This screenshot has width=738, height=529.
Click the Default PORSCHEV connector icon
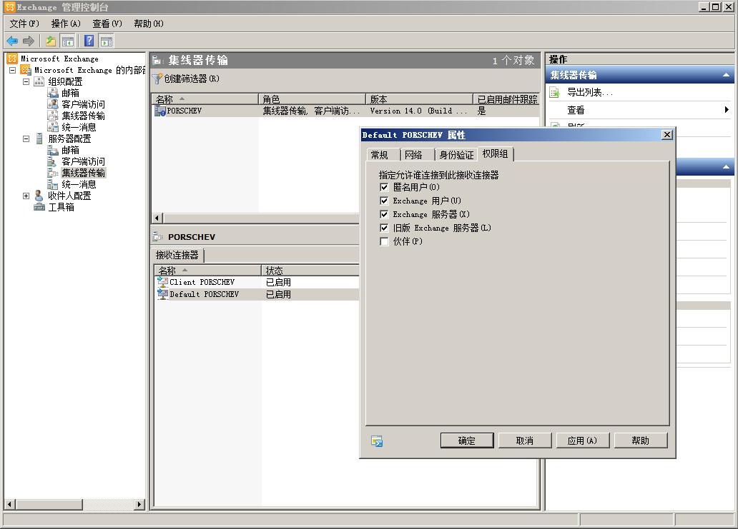pyautogui.click(x=163, y=294)
